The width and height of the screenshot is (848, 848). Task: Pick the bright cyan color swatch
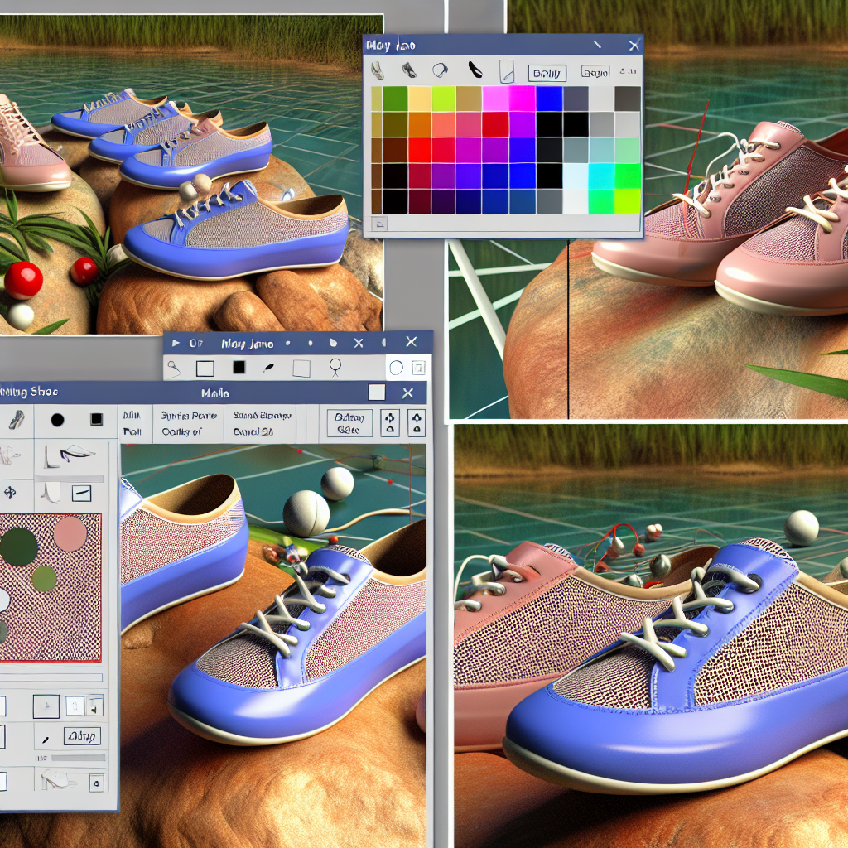(x=601, y=176)
